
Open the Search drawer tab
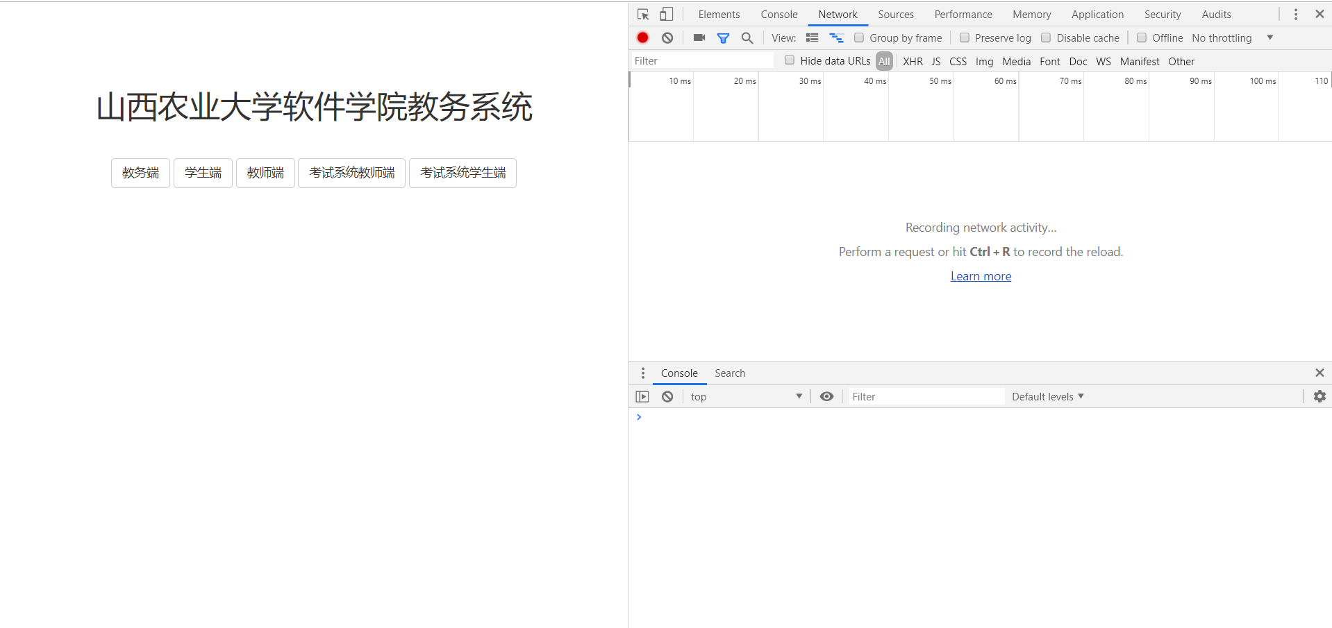(730, 373)
